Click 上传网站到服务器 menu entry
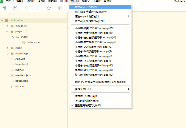The width and height of the screenshot is (186, 128). [87, 101]
